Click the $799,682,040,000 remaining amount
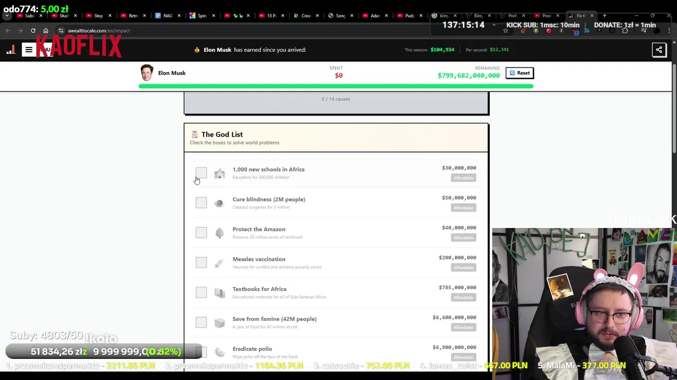677x380 pixels. click(469, 75)
